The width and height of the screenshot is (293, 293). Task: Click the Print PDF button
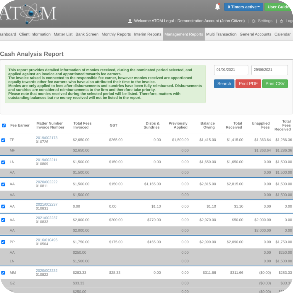248,84
